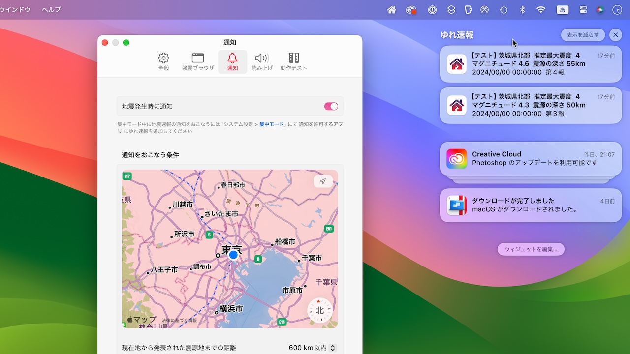Click the macOS installer icon in notification

[x=457, y=205]
